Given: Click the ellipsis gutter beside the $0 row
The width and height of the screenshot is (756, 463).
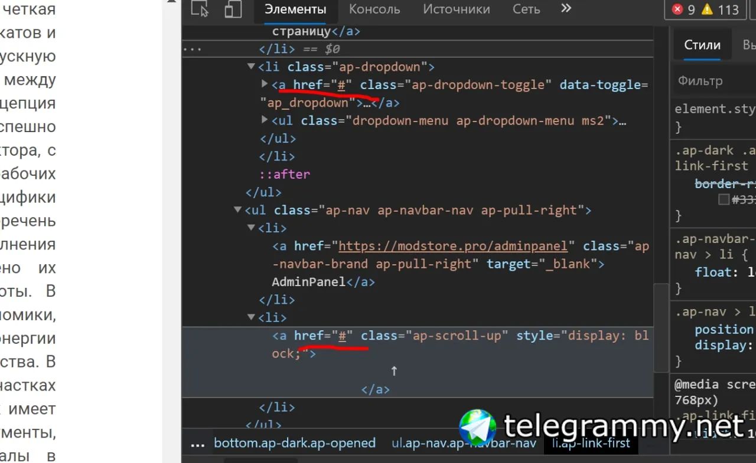Looking at the screenshot, I should point(193,49).
